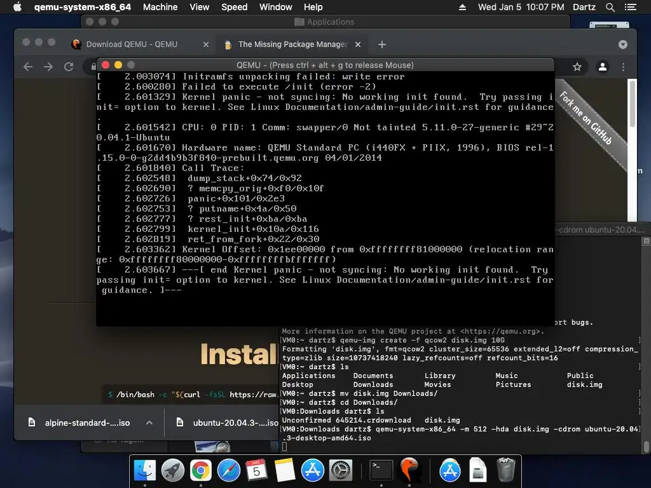Viewport: 651px width, 488px height.
Task: Open Safari from the Dock
Action: 229,470
